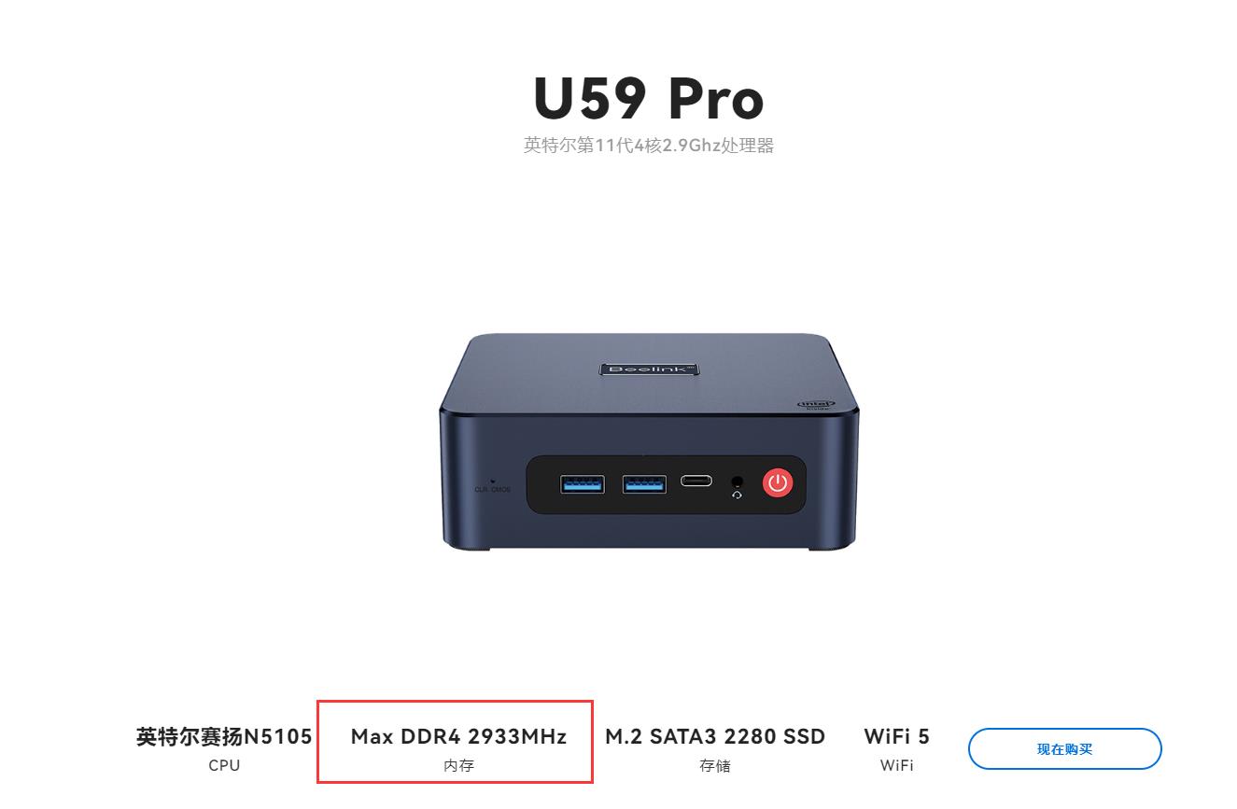Click the M.2 SATA3 2280 SSD spec

(x=715, y=736)
